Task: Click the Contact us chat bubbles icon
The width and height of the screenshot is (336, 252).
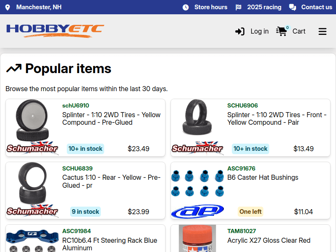Action: point(292,7)
